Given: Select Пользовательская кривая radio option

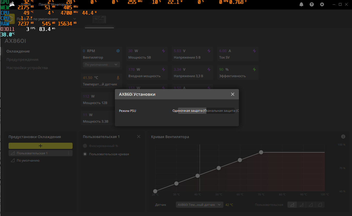Looking at the screenshot, I should click(x=106, y=154).
